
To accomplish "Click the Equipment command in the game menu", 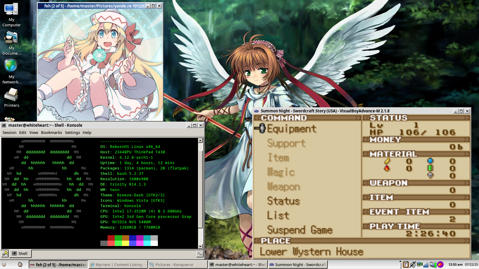I will pos(291,129).
